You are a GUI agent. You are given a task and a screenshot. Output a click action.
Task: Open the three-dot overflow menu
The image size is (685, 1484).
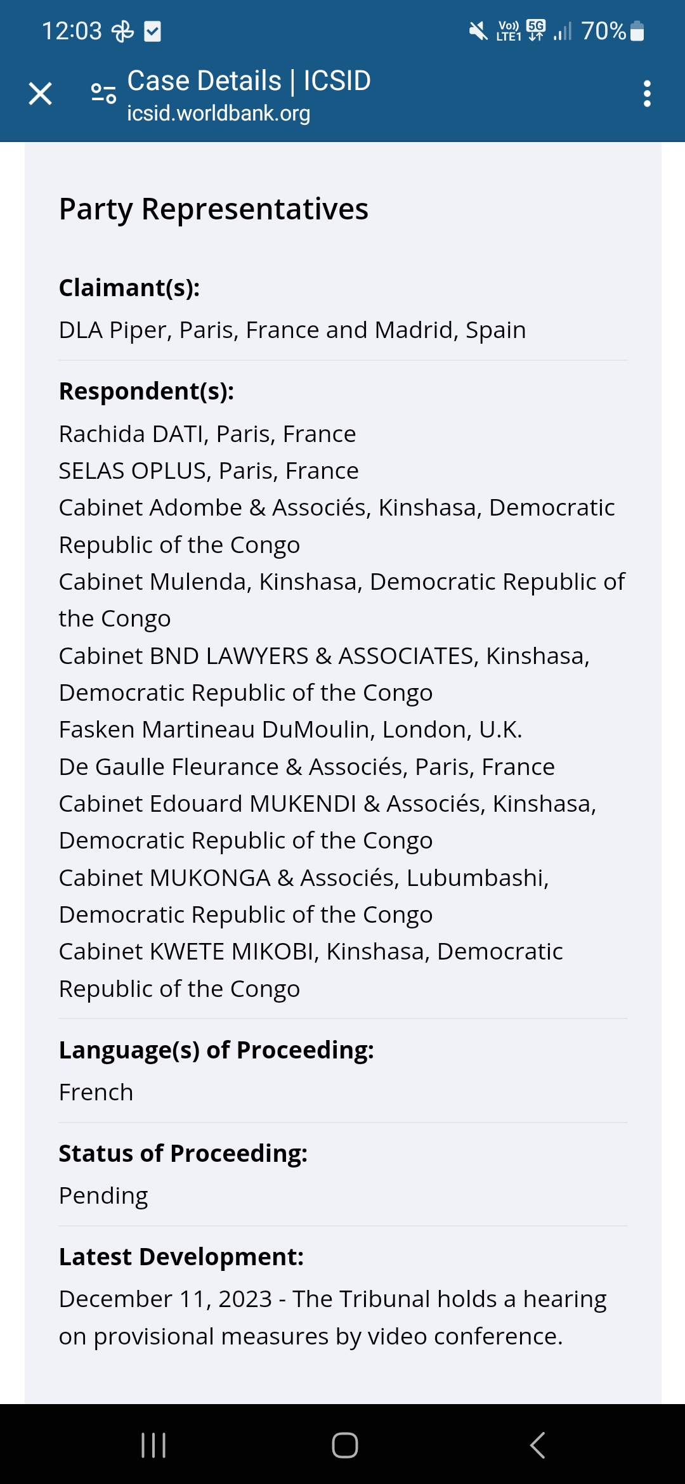click(646, 94)
